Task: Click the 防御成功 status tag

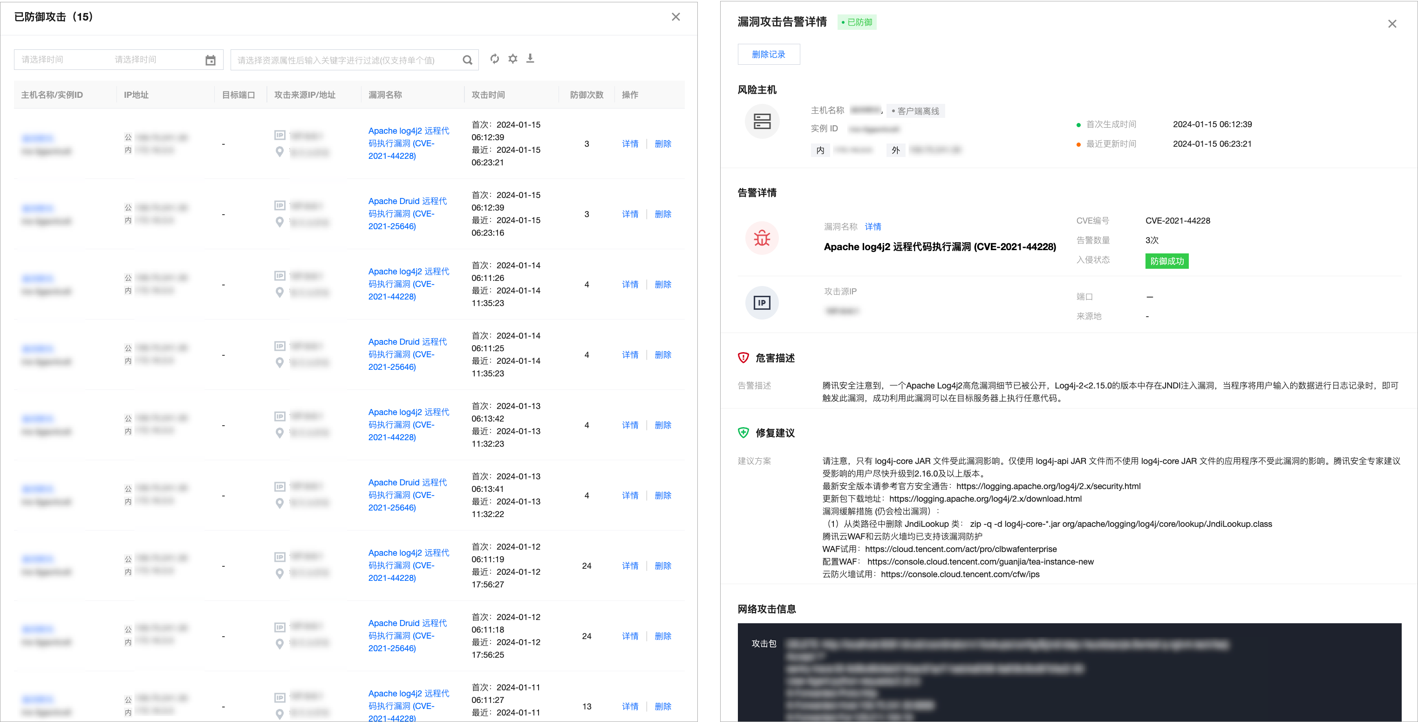Action: point(1166,261)
